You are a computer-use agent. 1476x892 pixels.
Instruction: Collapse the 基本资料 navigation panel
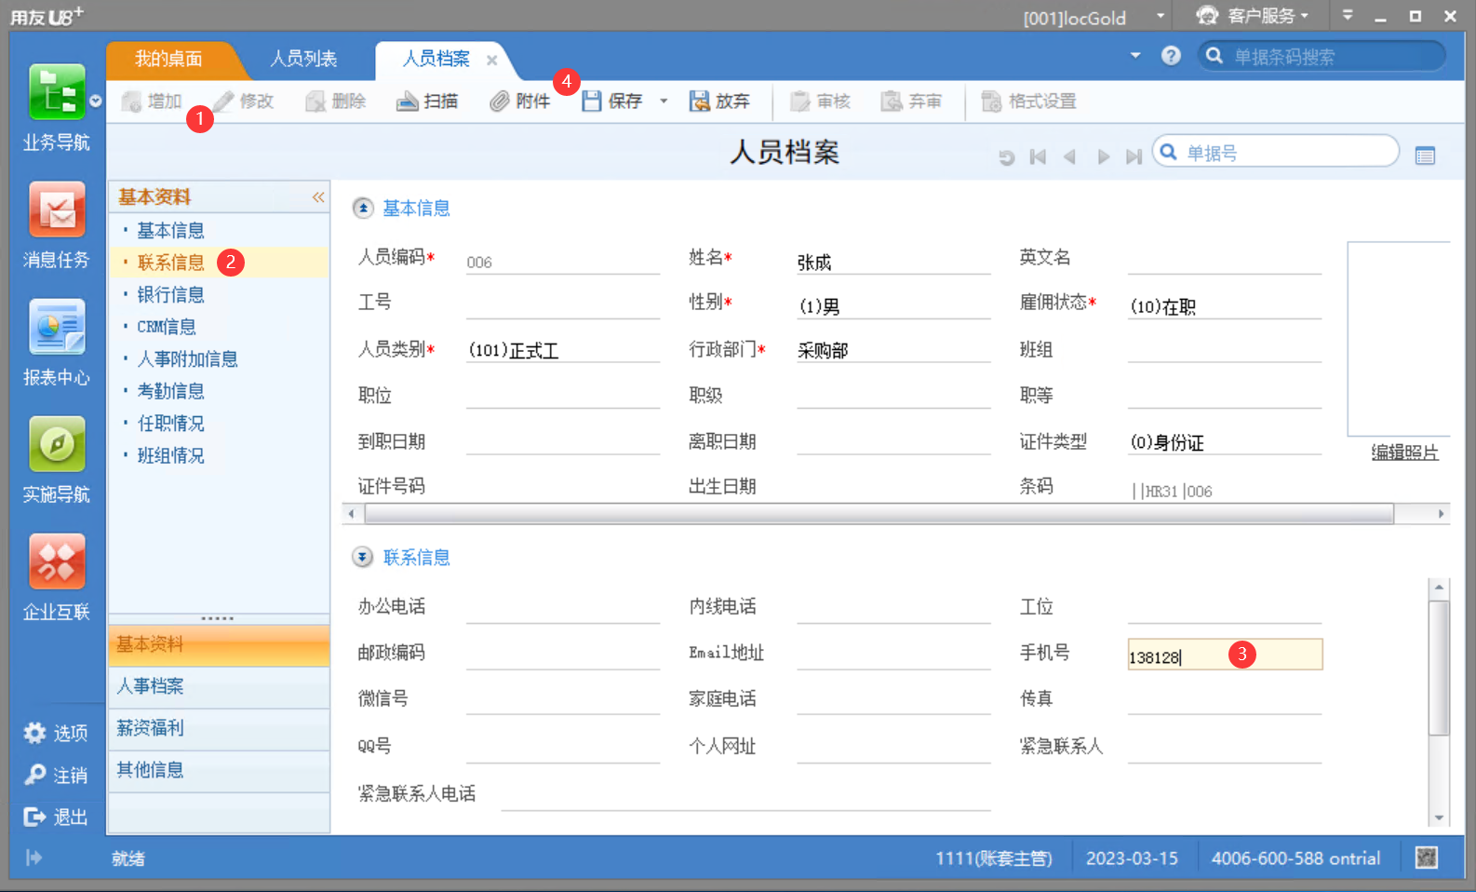[318, 197]
